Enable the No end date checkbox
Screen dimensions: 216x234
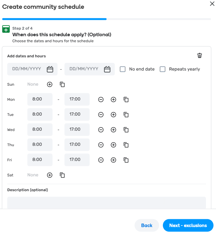(123, 69)
